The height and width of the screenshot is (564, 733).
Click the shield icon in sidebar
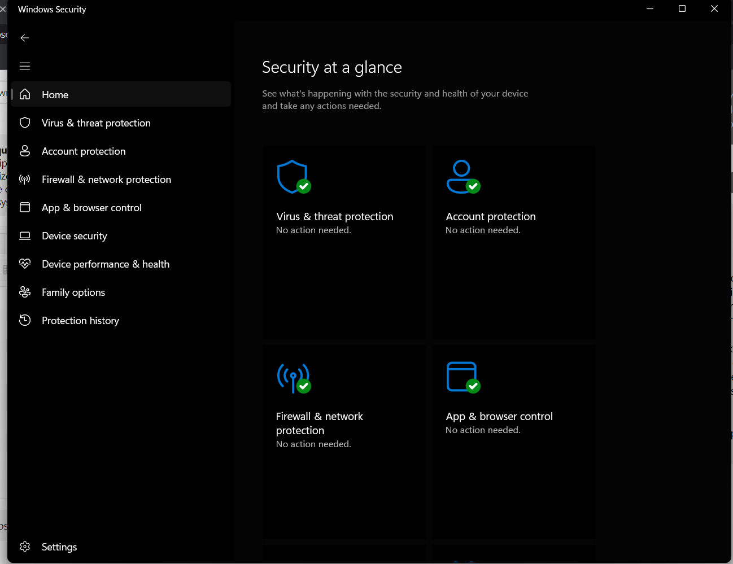[25, 123]
